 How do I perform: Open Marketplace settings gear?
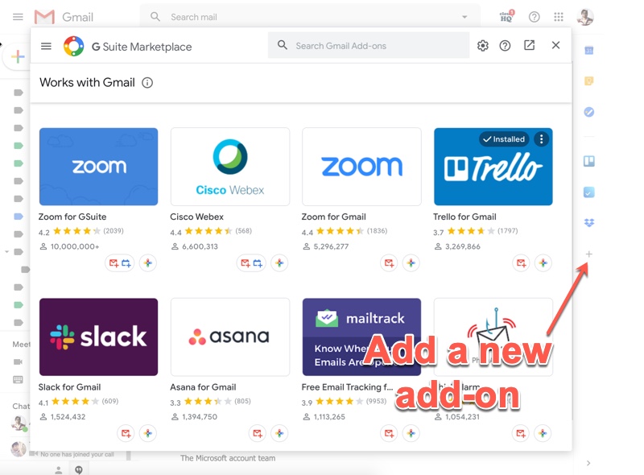coord(482,46)
